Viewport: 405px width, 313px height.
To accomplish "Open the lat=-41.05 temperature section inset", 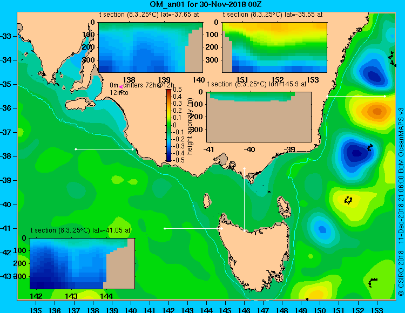I will [83, 263].
